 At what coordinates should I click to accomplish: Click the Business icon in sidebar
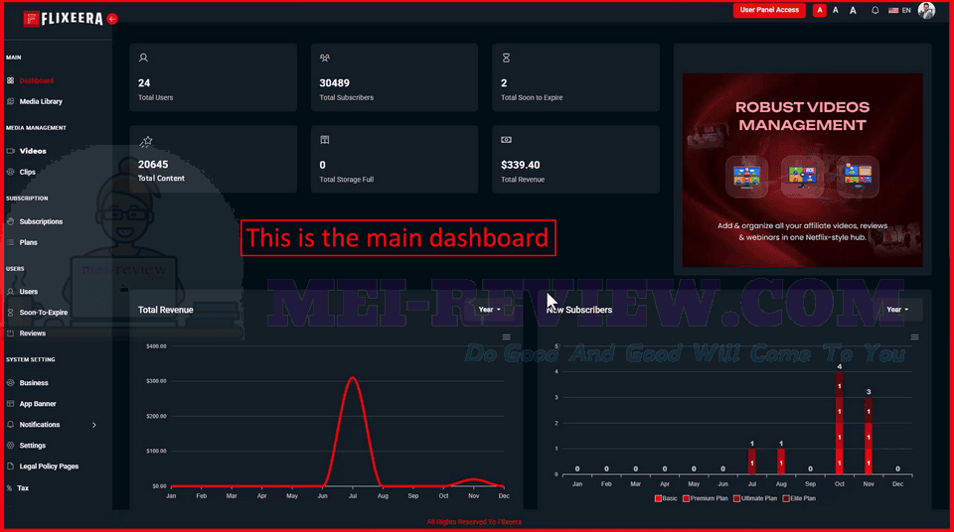pos(10,383)
